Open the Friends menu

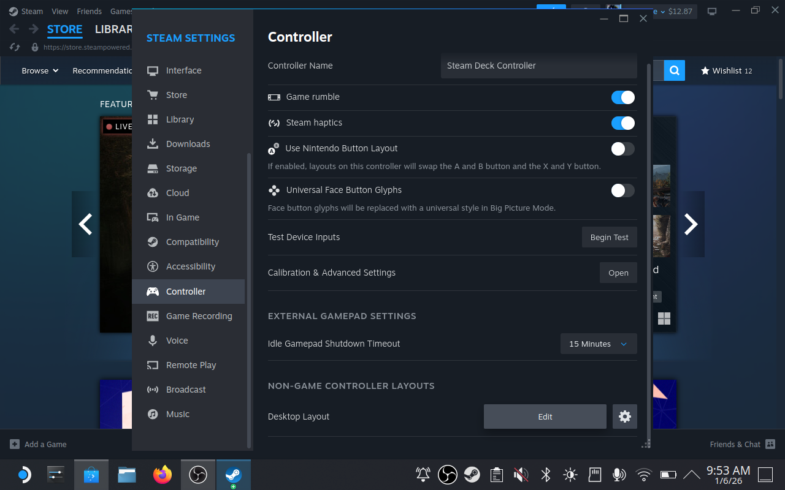click(x=89, y=10)
